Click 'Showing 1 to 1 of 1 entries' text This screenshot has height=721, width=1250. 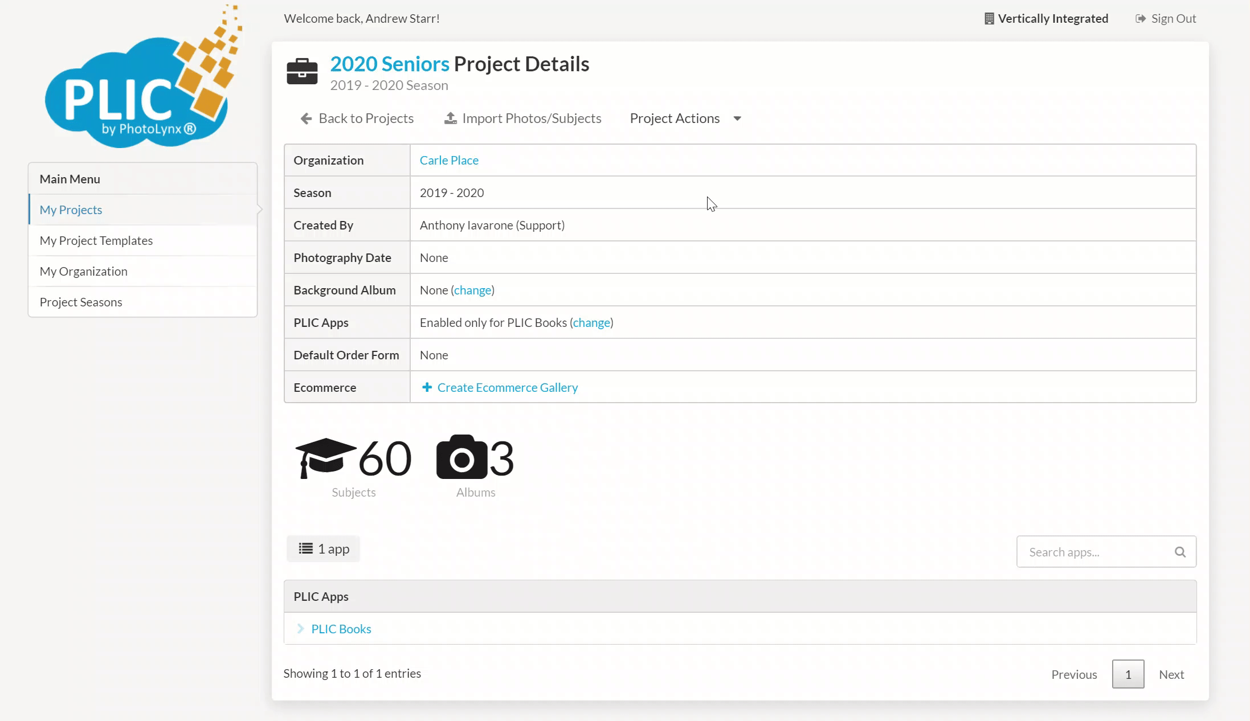[352, 673]
